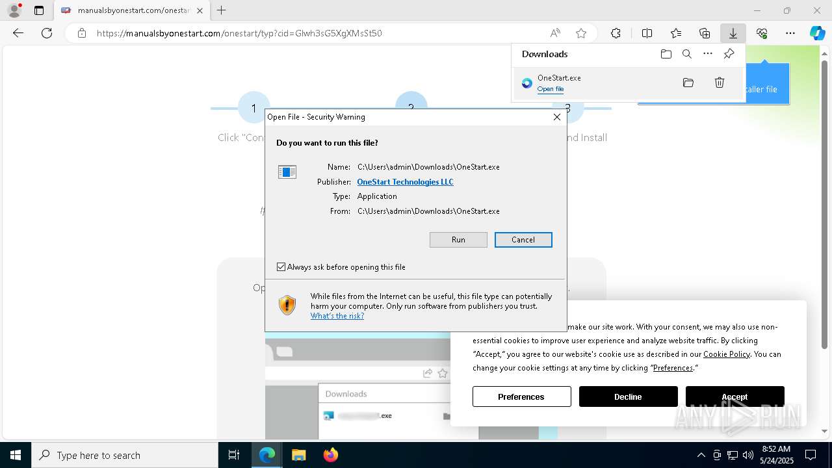Open Browser essentials icon
Image resolution: width=832 pixels, height=468 pixels.
click(762, 33)
